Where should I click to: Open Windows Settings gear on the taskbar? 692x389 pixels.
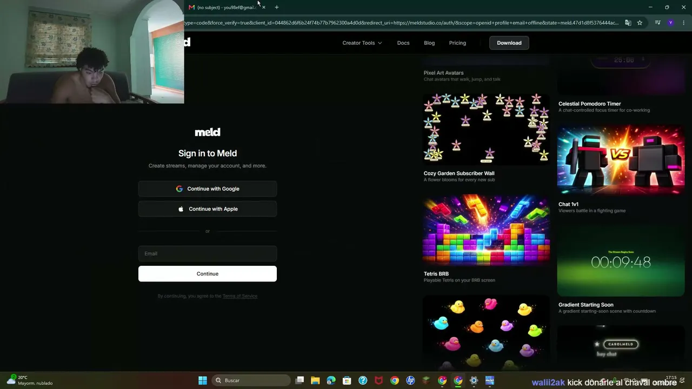tap(474, 380)
